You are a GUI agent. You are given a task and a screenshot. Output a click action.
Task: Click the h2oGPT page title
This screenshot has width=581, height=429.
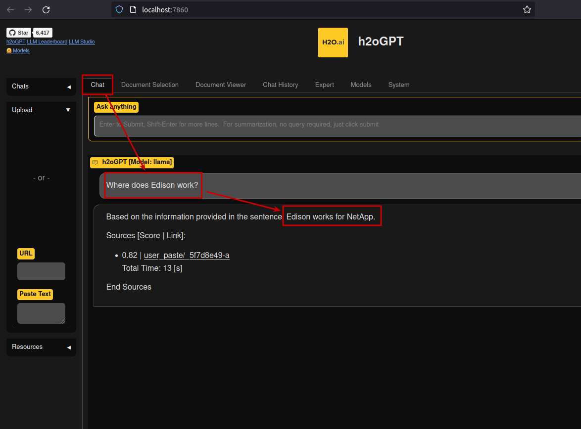(381, 42)
